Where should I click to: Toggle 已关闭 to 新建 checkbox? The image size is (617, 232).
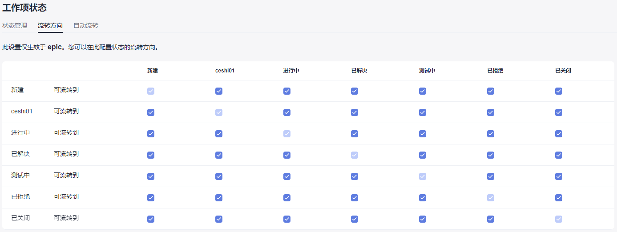pyautogui.click(x=151, y=219)
